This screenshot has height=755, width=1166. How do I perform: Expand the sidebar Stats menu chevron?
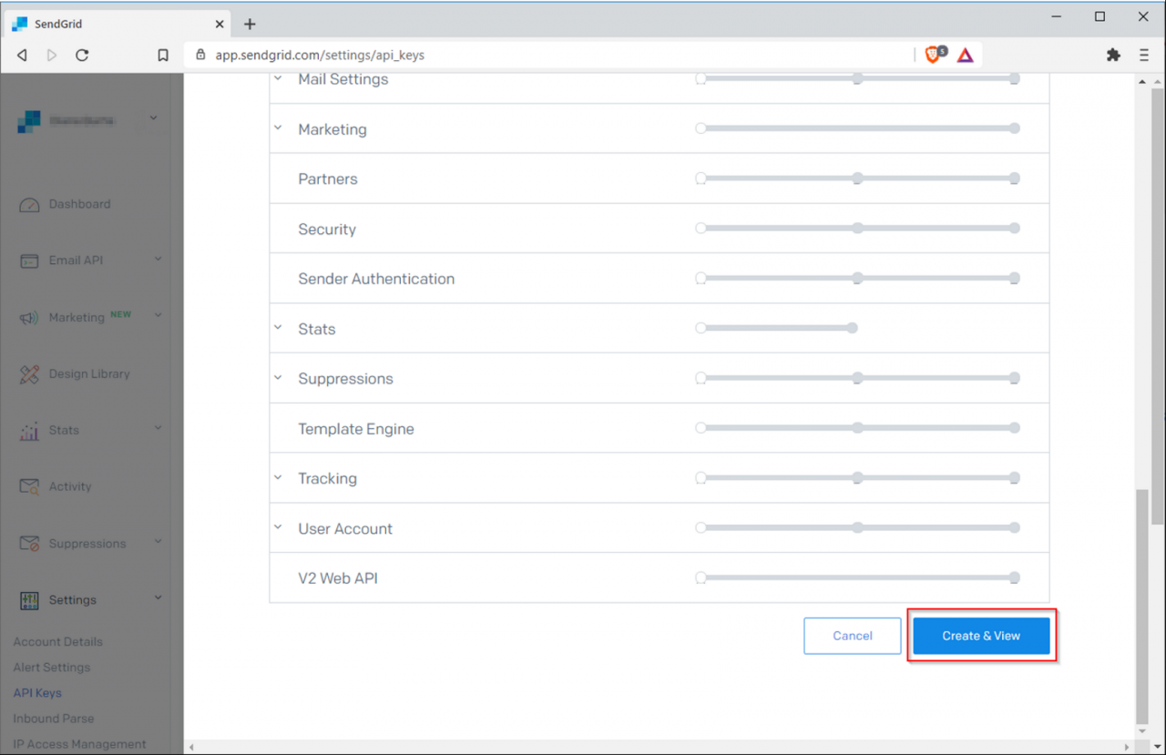click(x=158, y=428)
